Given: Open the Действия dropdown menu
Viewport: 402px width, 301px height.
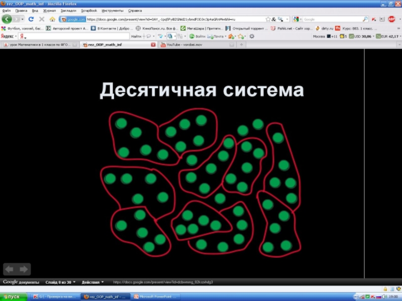Looking at the screenshot, I should click(x=89, y=282).
